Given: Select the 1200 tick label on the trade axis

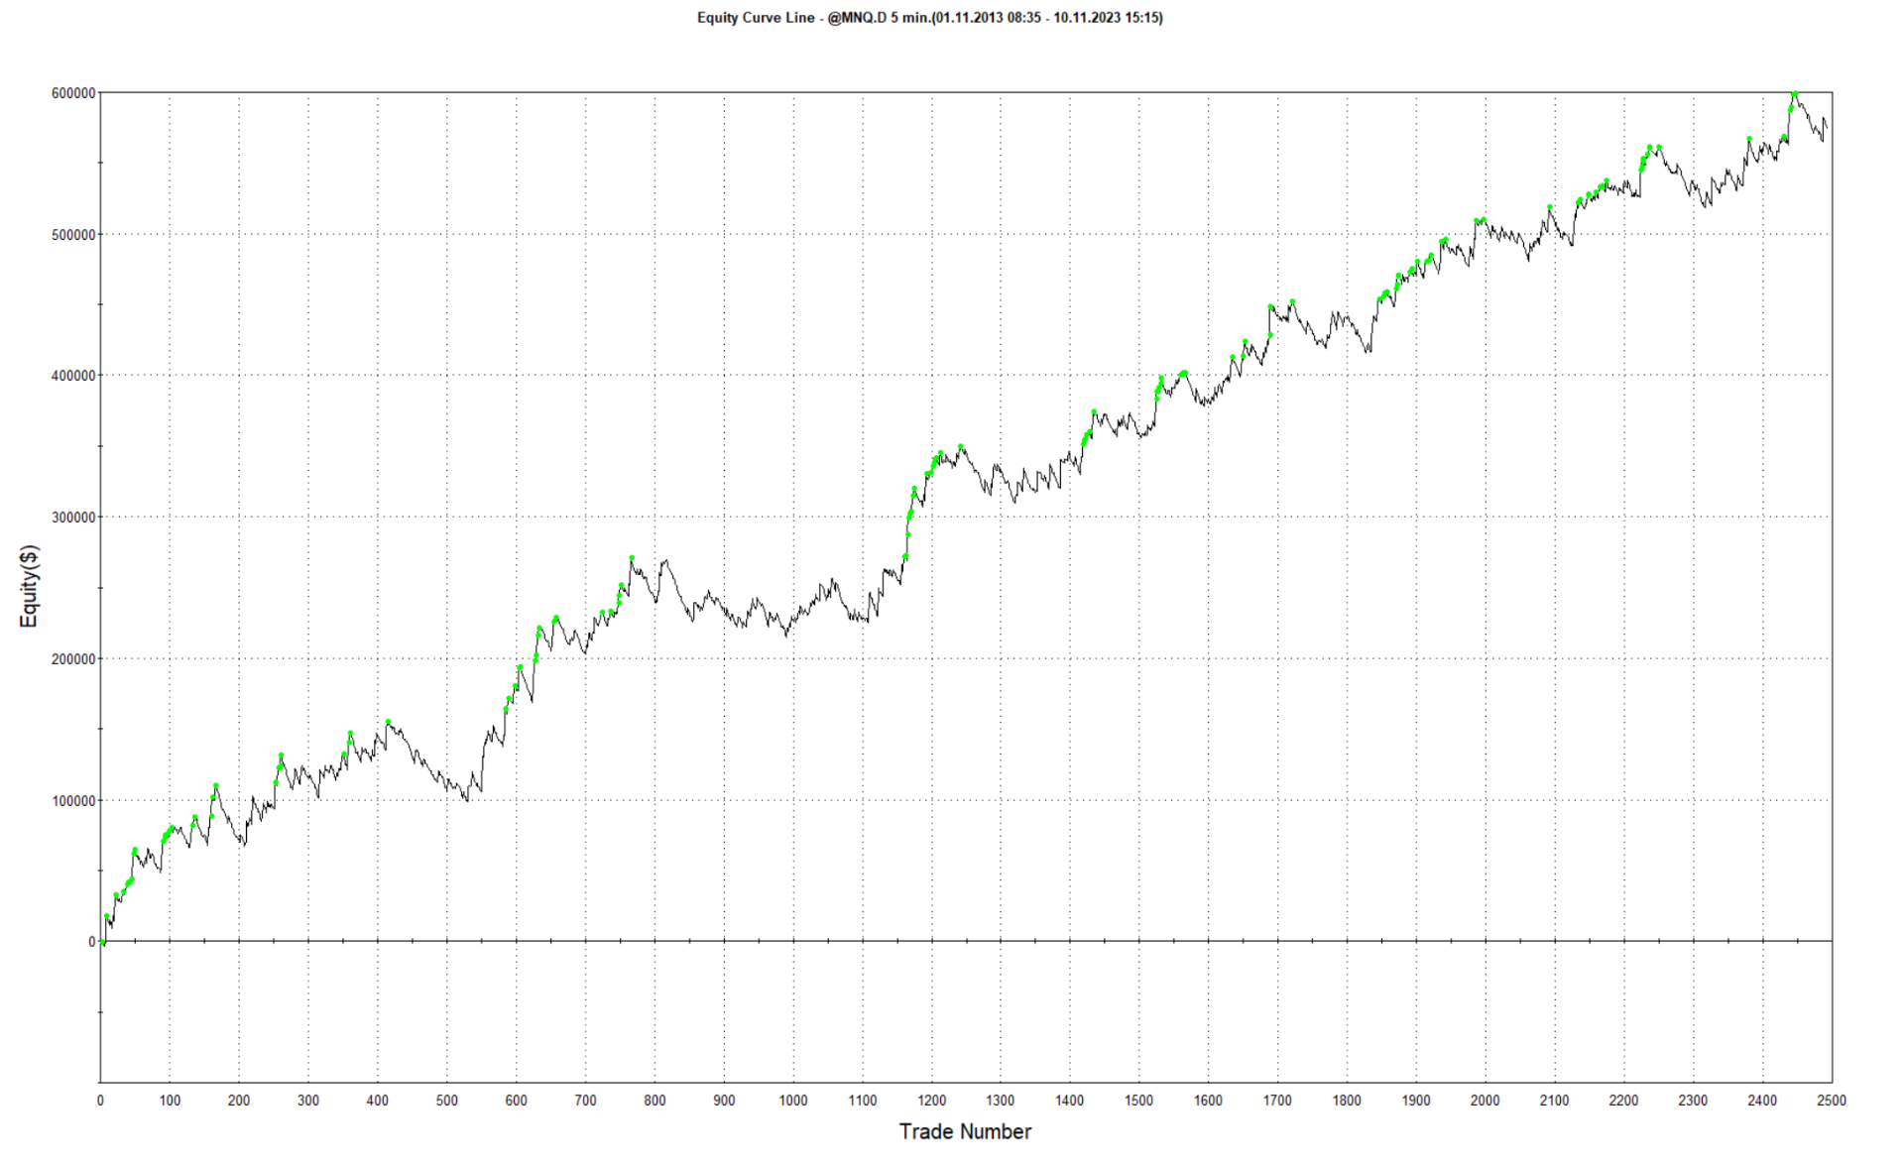Looking at the screenshot, I should (x=931, y=1101).
